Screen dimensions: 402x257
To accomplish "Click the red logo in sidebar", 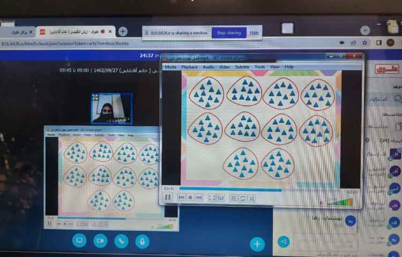I will coord(386,69).
